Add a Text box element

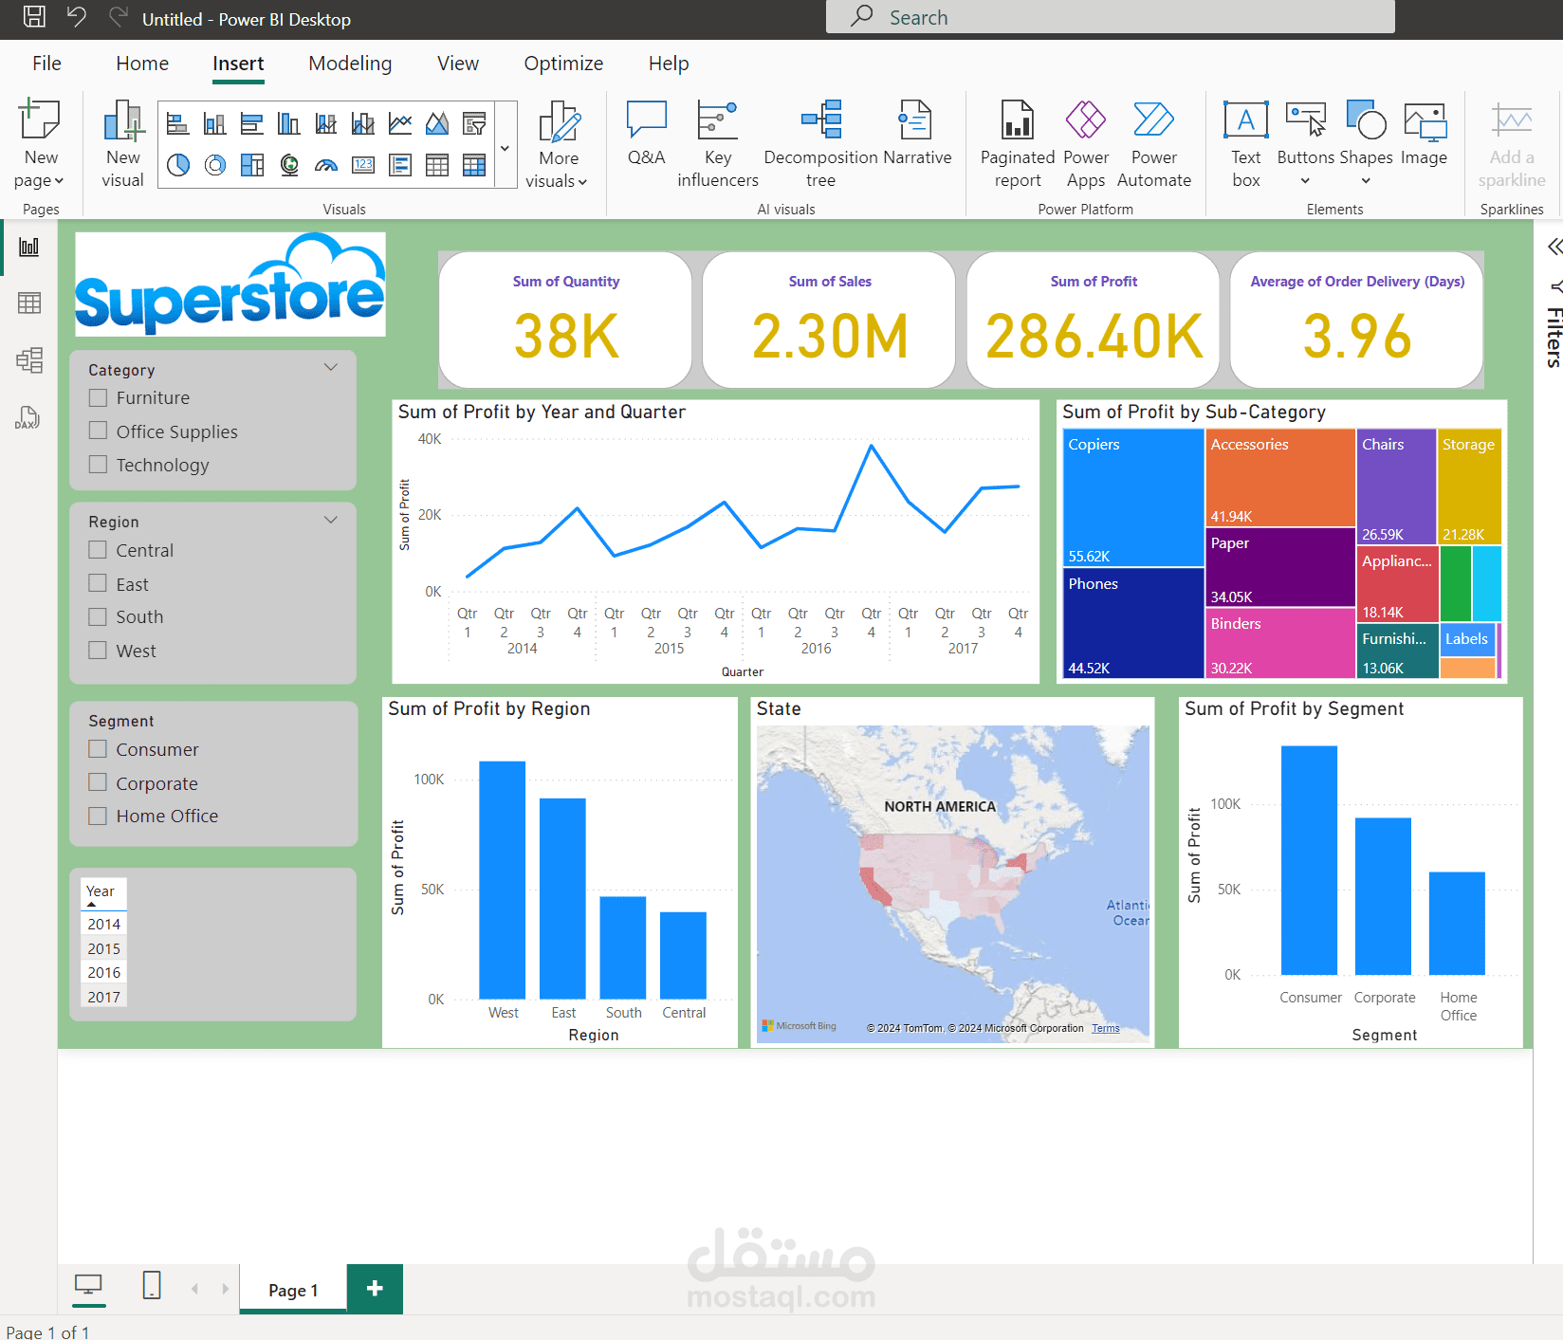[x=1246, y=144]
